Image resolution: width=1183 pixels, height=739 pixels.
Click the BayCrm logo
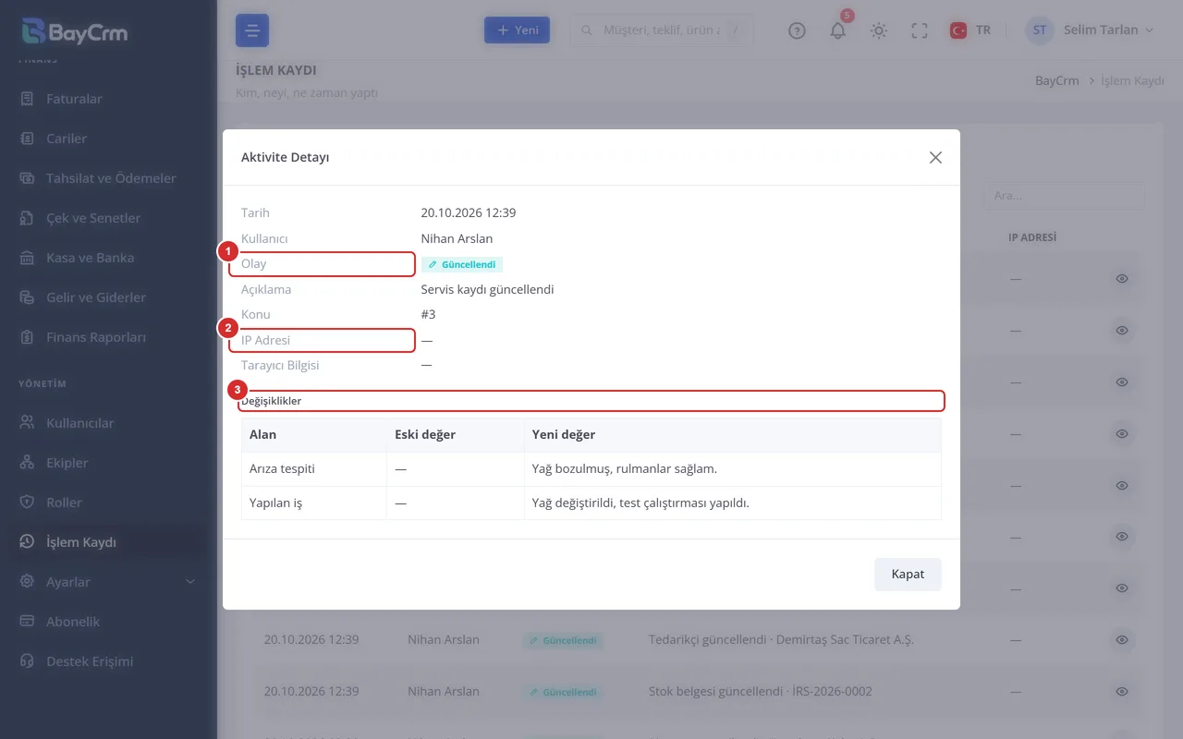[x=75, y=31]
